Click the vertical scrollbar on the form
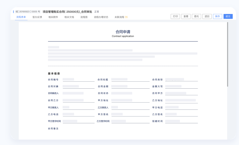 coord(228,54)
